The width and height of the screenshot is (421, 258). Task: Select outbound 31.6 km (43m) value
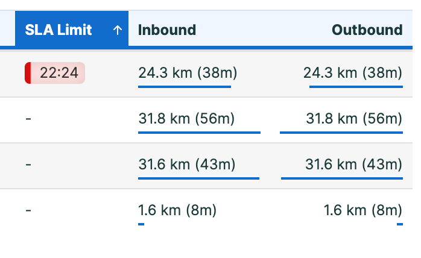click(354, 164)
